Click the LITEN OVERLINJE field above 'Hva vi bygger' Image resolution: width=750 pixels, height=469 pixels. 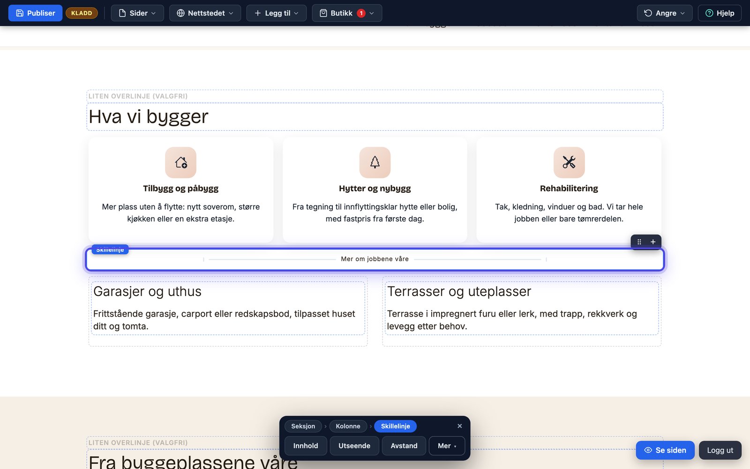pos(375,96)
